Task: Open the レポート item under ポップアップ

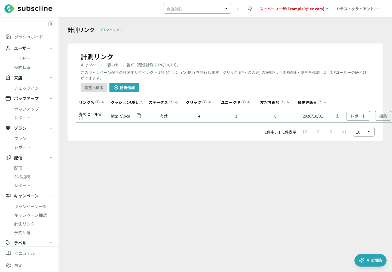Action: click(22, 118)
